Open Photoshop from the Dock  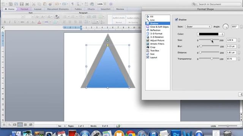click(176, 133)
